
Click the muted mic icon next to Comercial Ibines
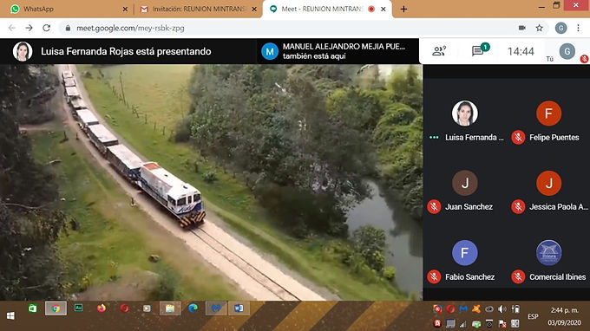[x=518, y=277]
